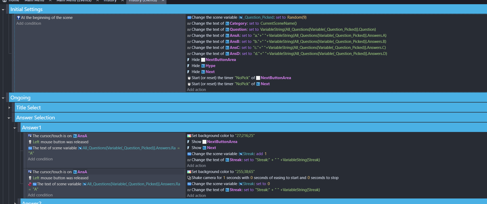Click the txt icon for AnsD text action
Viewport: 487px width, 204px height.
(189, 54)
